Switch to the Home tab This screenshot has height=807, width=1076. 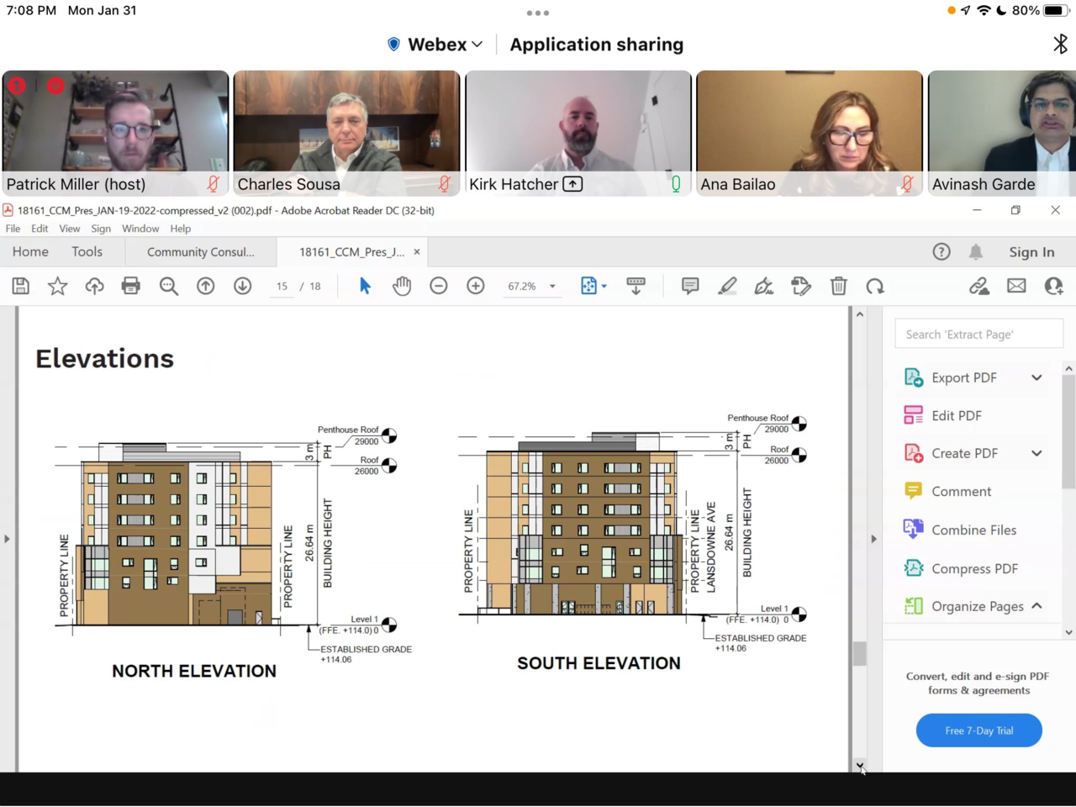coord(30,251)
